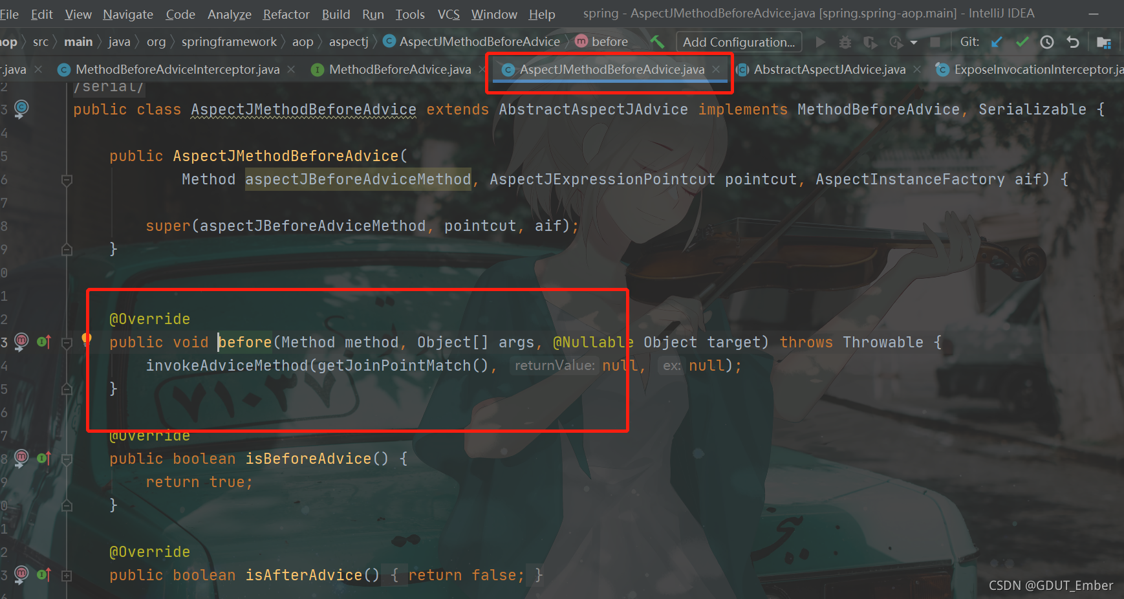Open the View menu
The image size is (1124, 599).
point(78,14)
